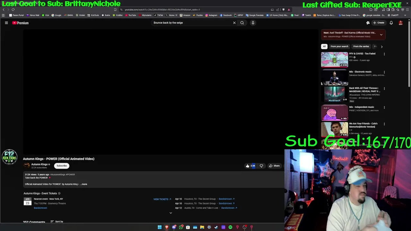This screenshot has height=231, width=411.
Task: Open the 'Mix - Electronic music' thumbnail
Action: click(334, 78)
